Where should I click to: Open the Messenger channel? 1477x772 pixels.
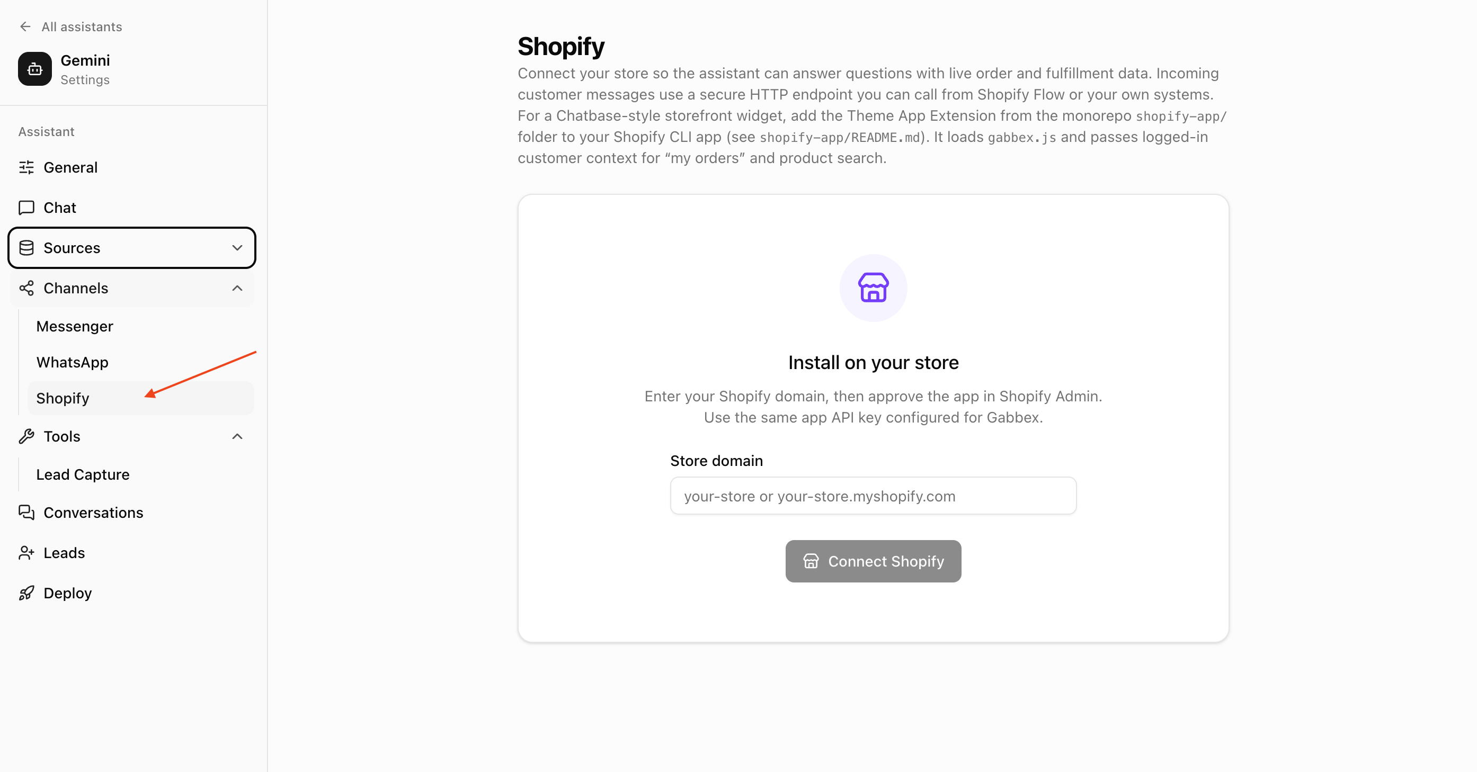pos(75,326)
